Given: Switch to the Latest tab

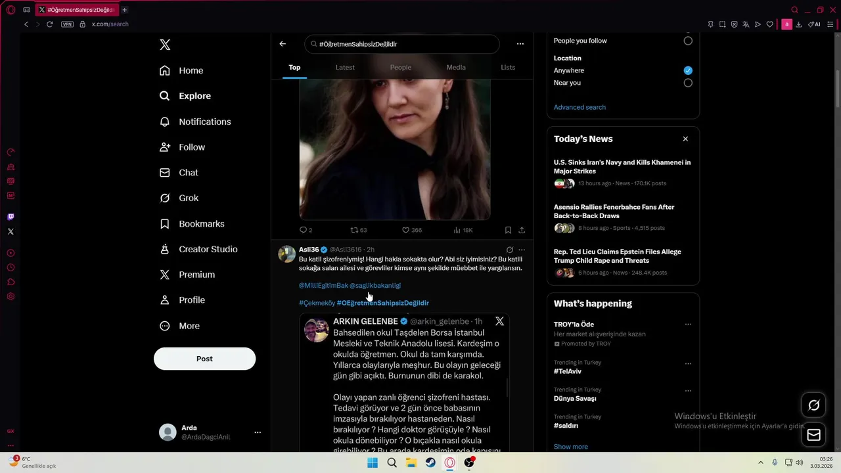Looking at the screenshot, I should click(345, 67).
